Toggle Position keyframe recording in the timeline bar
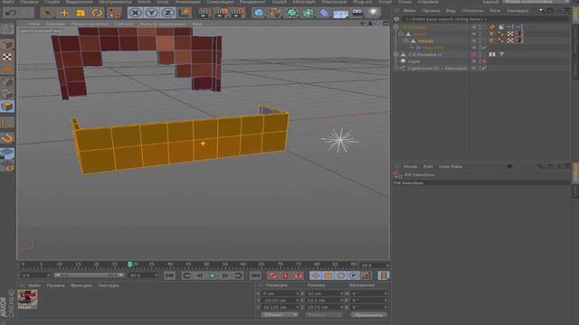The height and width of the screenshot is (325, 579). pos(315,275)
